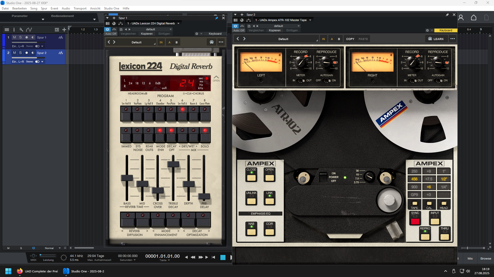This screenshot has height=277, width=494.
Task: Open the Ansicht menu
Action: point(95,8)
